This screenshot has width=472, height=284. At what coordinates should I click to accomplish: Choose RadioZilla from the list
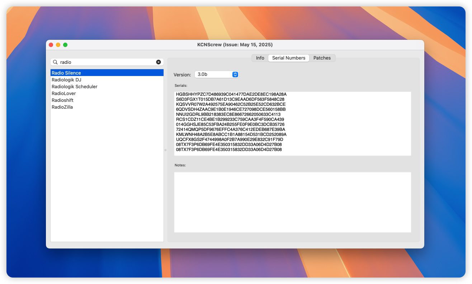(x=62, y=107)
